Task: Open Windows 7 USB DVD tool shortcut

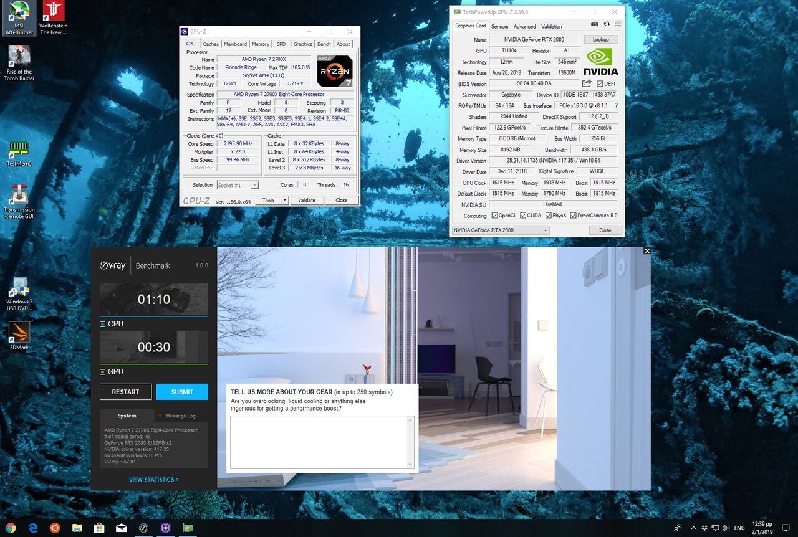Action: click(19, 294)
